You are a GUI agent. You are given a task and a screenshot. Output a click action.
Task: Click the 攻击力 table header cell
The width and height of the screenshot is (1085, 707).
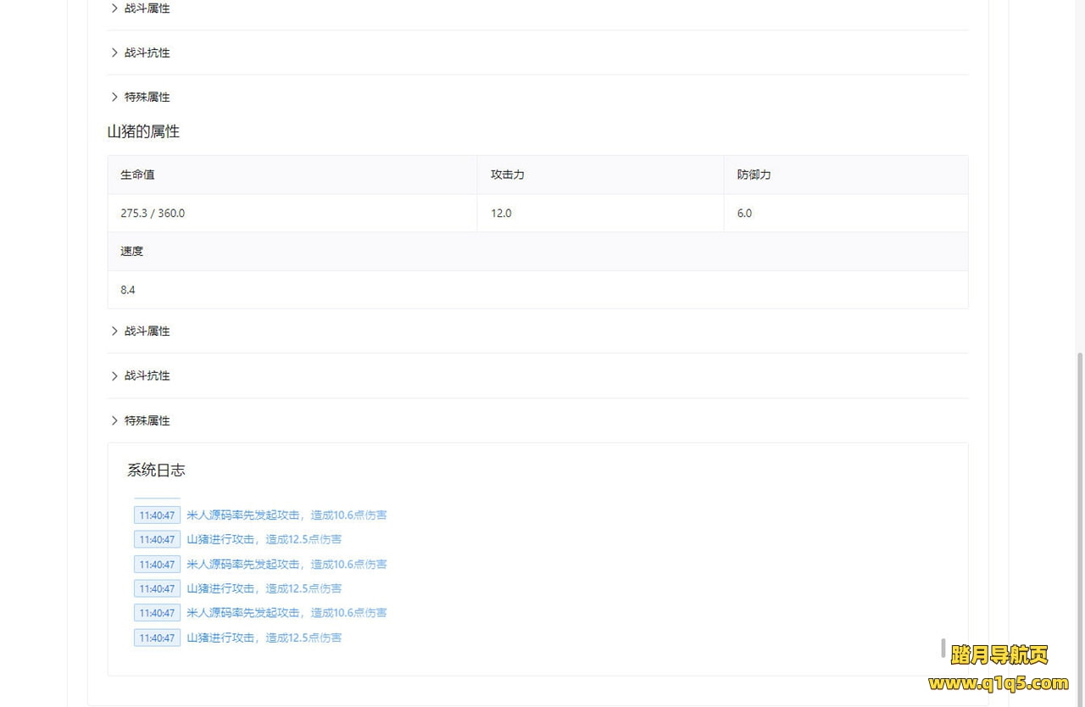coord(507,175)
